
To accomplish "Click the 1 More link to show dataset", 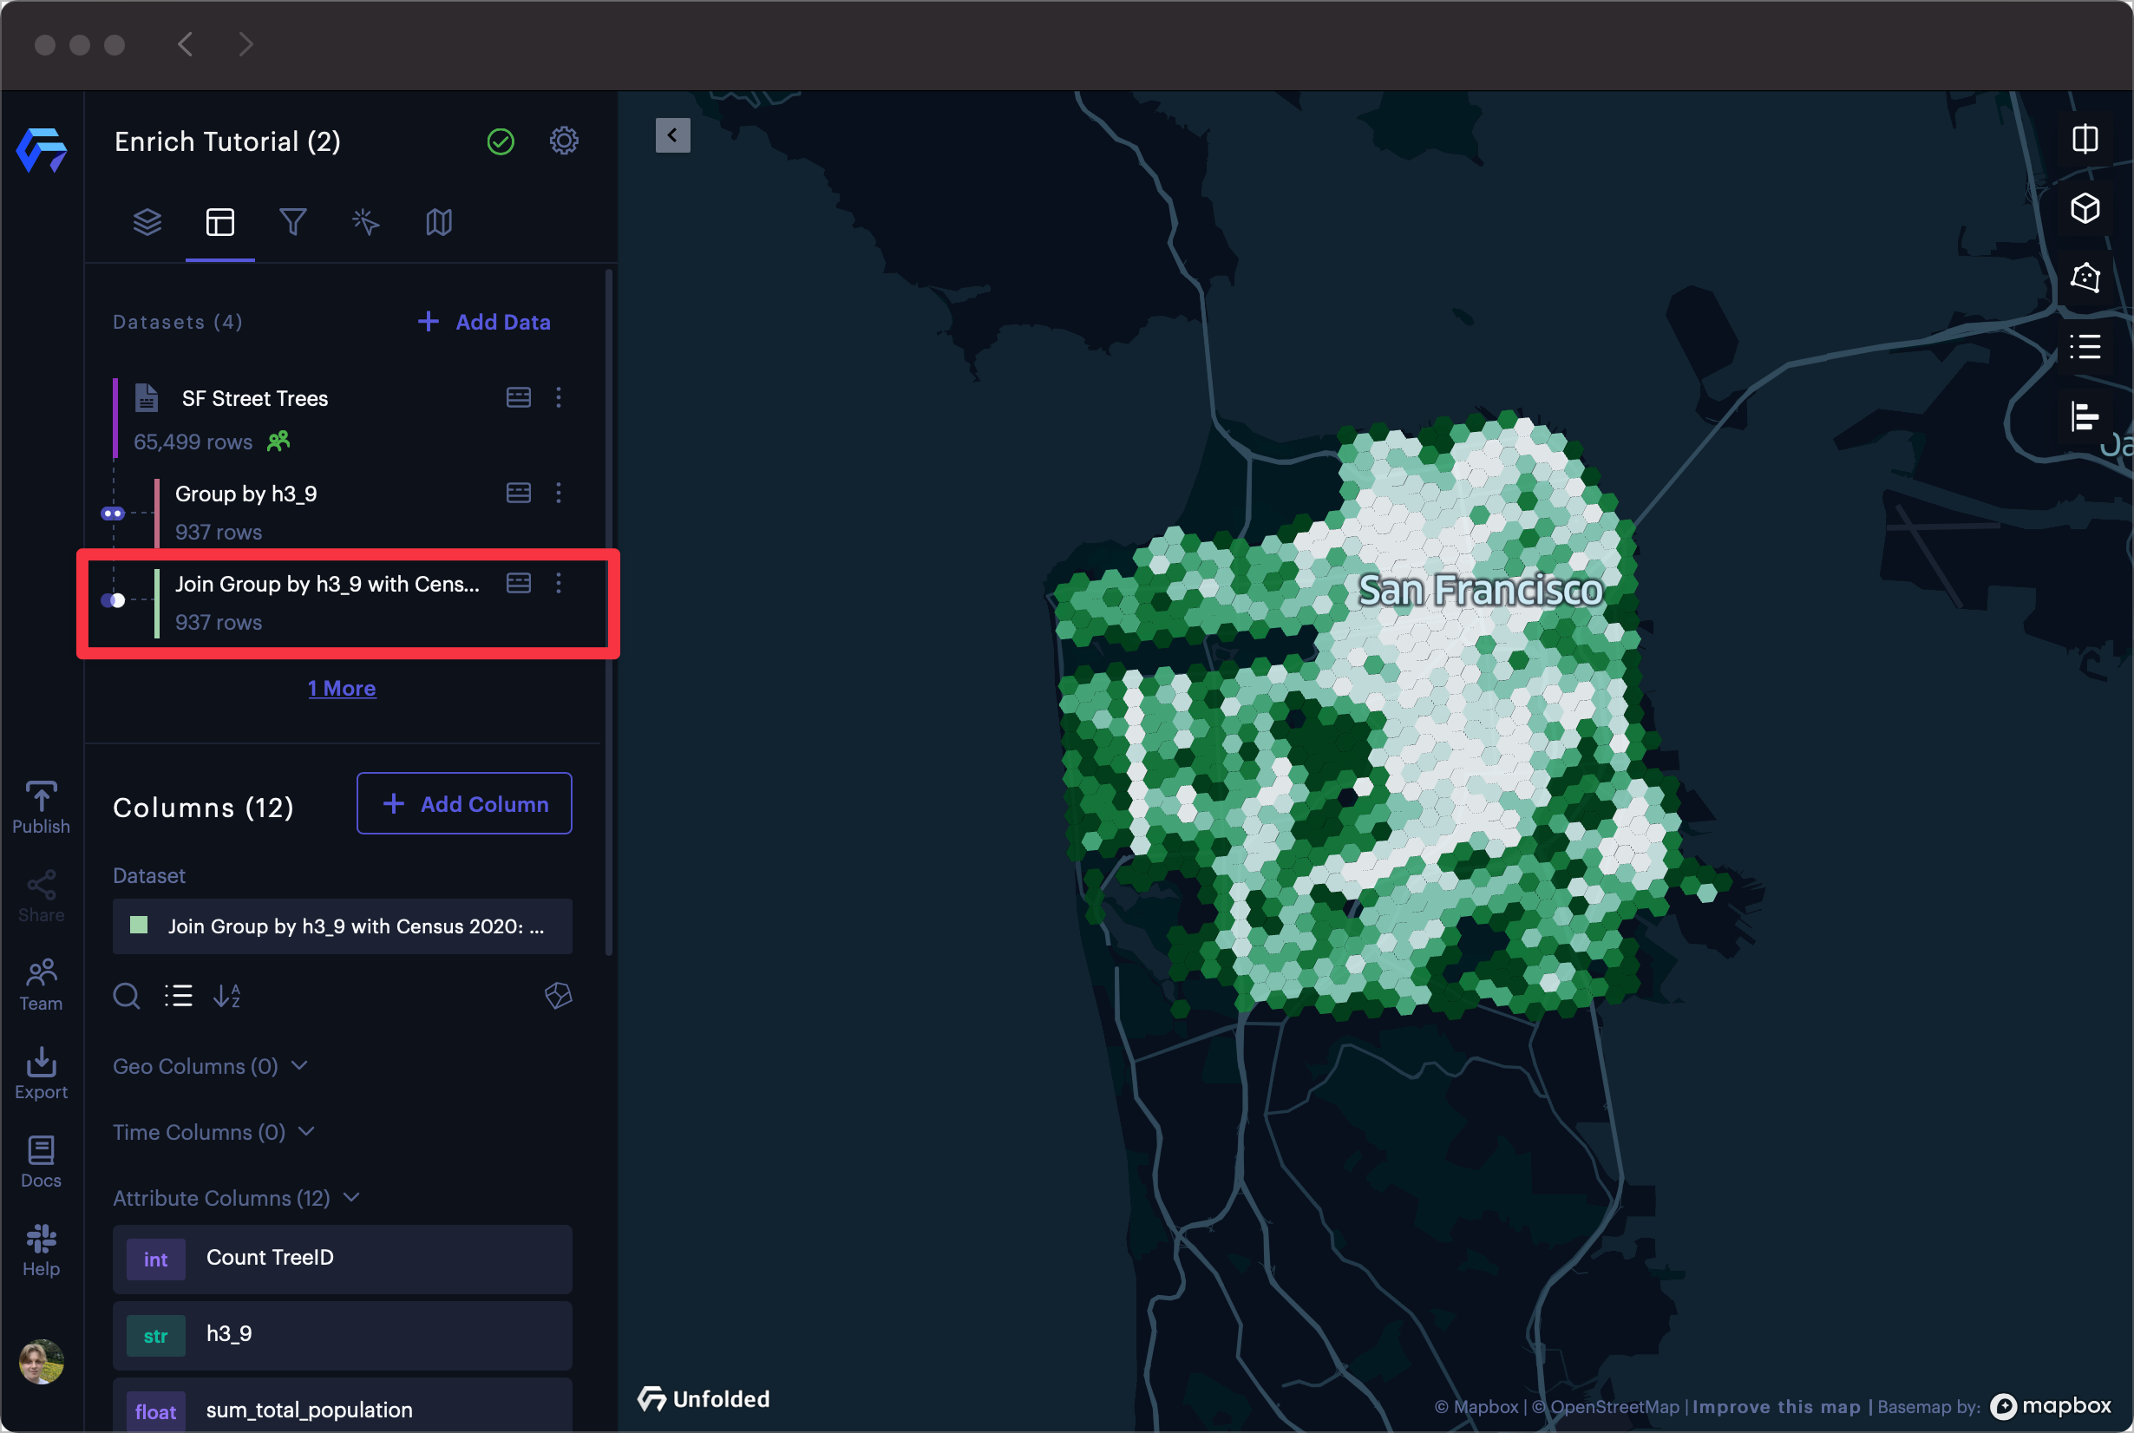I will [343, 688].
